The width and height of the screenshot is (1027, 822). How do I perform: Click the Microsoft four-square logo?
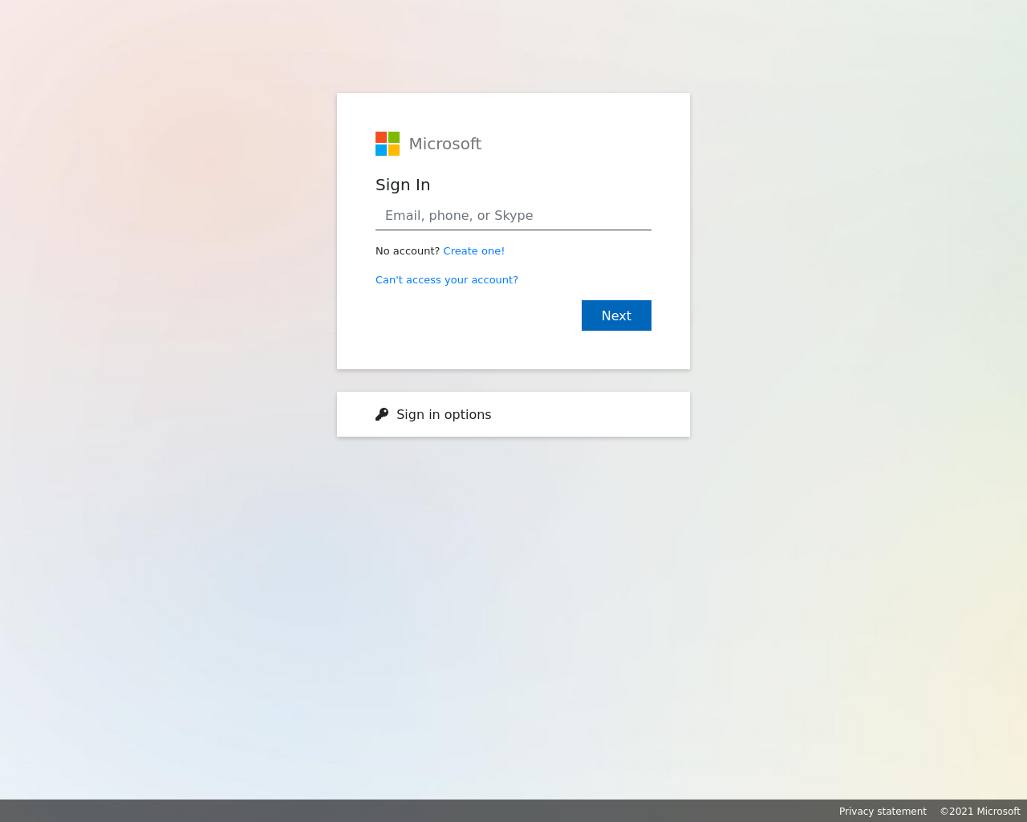pos(388,144)
